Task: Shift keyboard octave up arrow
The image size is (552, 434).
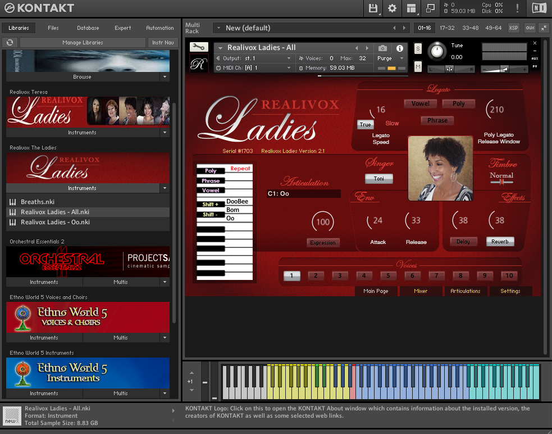Action: point(191,373)
